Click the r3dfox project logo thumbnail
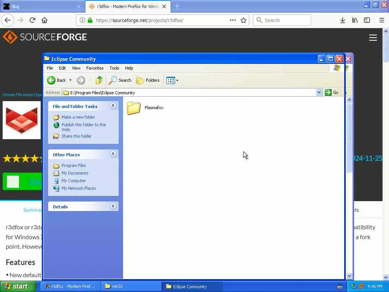 [x=22, y=120]
